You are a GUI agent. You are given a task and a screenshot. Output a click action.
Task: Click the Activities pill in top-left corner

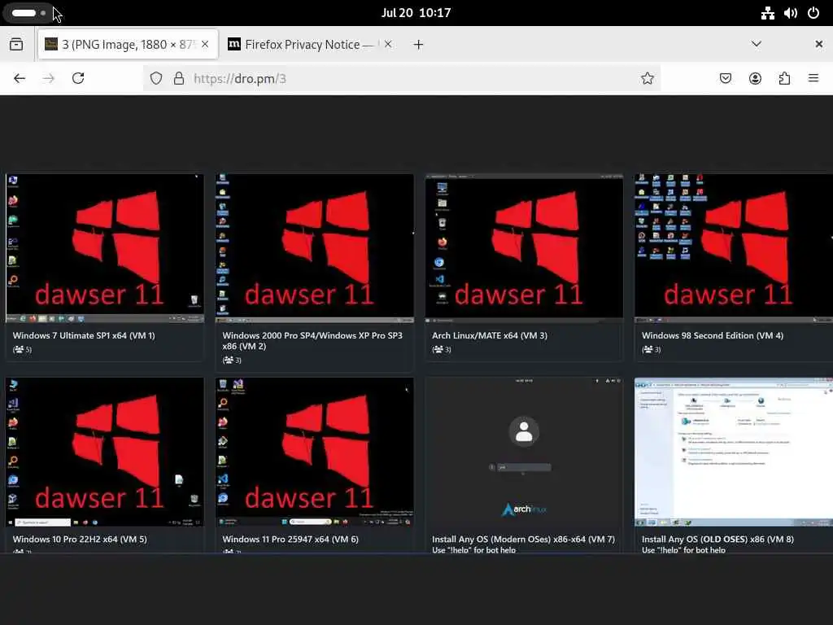tap(28, 13)
